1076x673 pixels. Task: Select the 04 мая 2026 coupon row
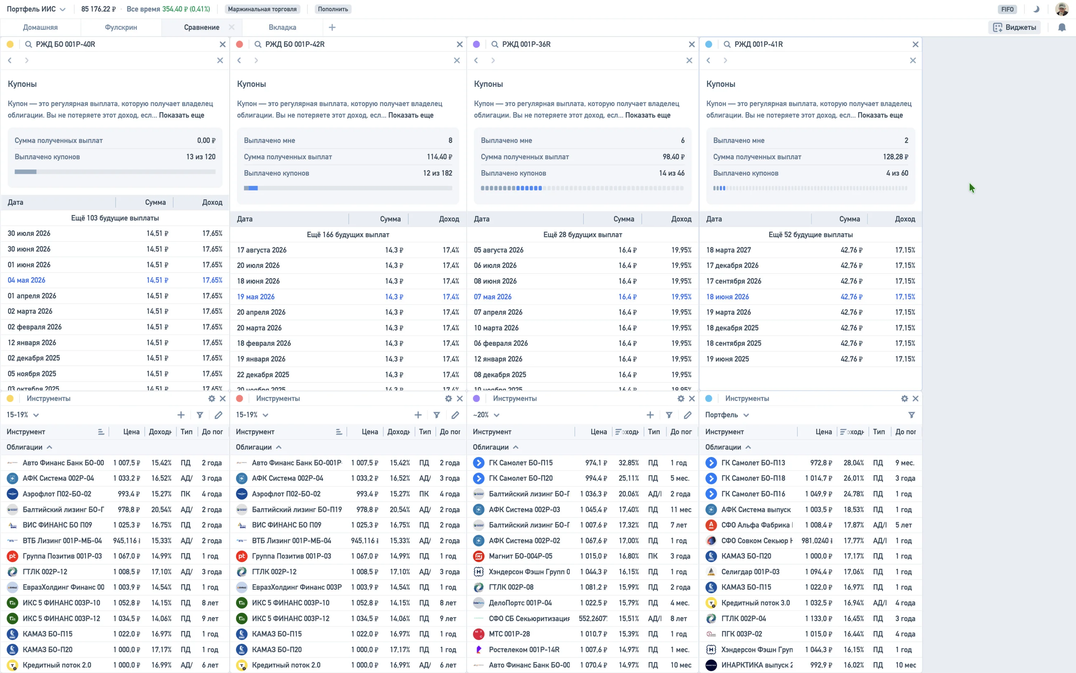[115, 280]
